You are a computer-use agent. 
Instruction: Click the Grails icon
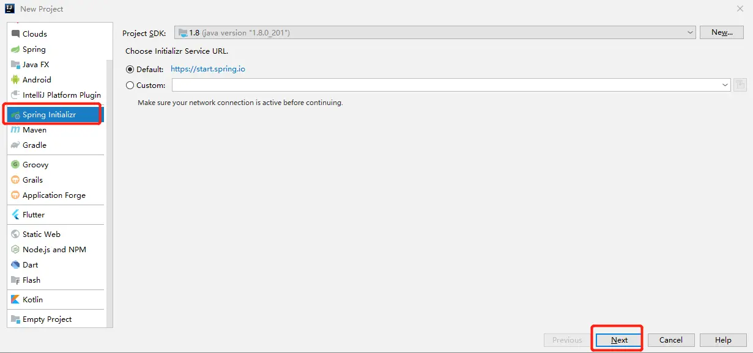pos(15,180)
